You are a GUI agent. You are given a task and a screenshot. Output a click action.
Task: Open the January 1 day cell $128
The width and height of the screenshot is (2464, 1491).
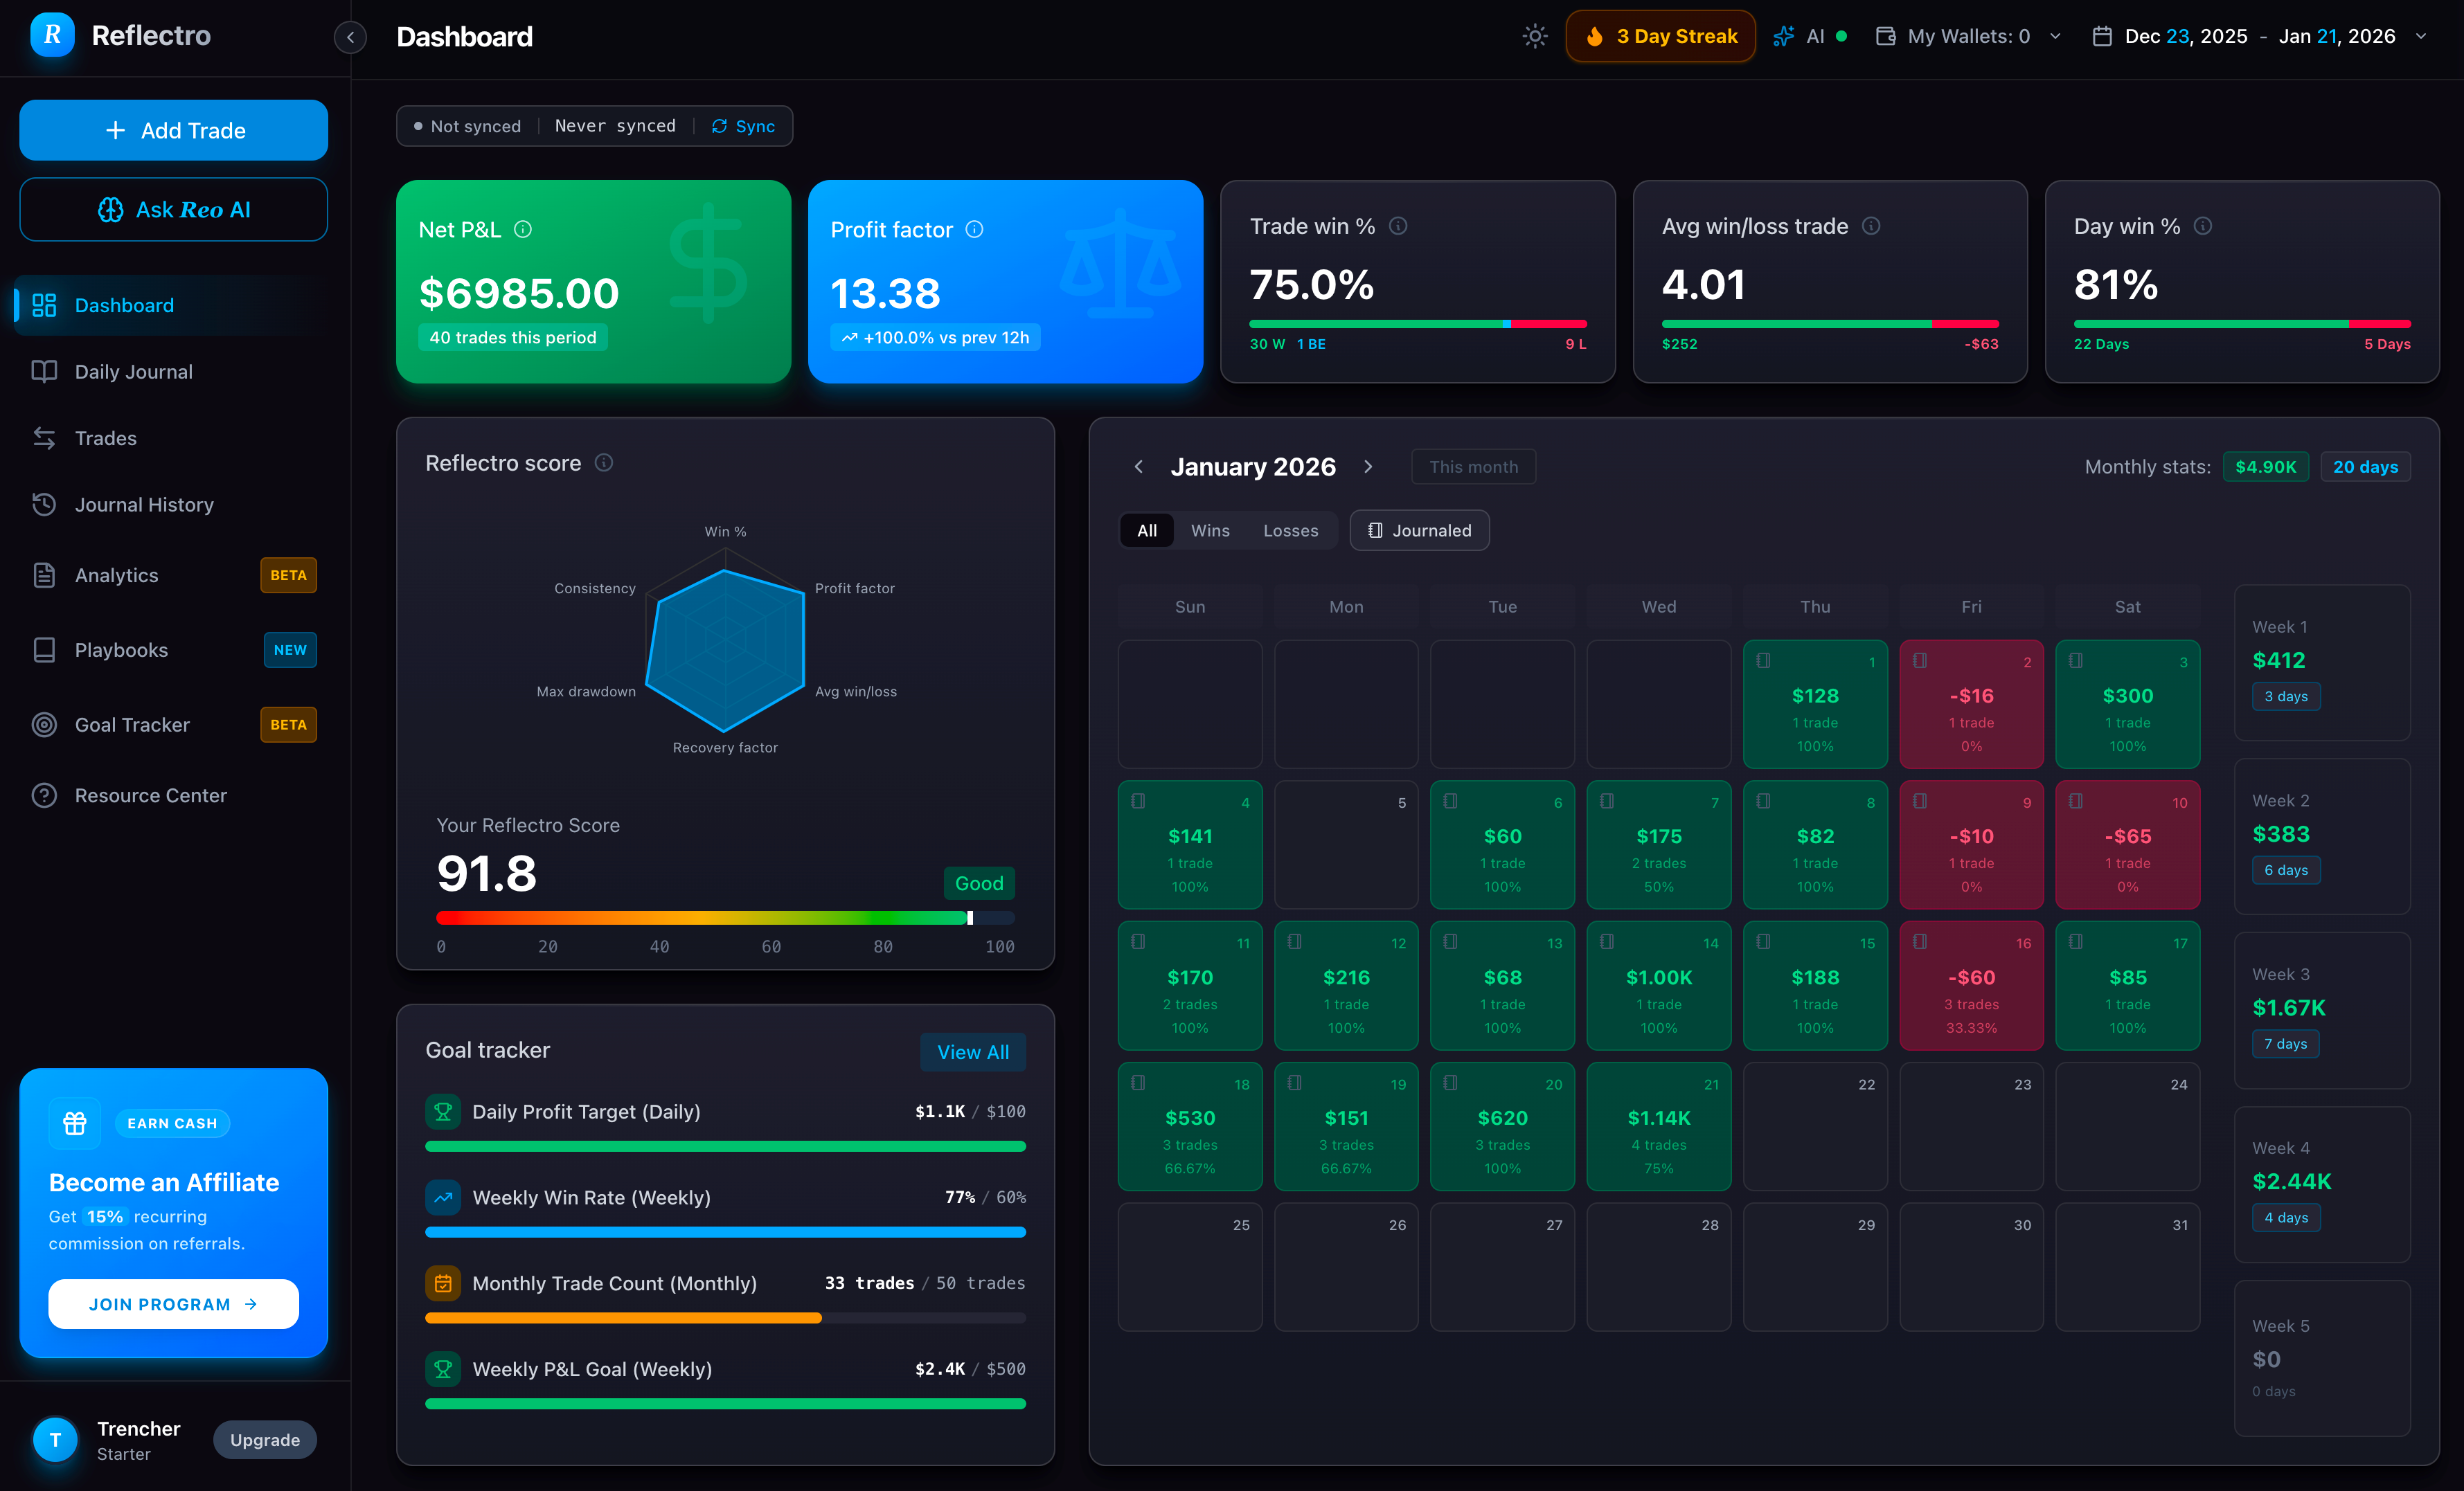(1815, 705)
